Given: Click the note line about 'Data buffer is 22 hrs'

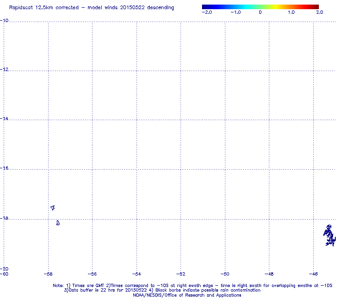Looking at the screenshot, I should point(162,290).
